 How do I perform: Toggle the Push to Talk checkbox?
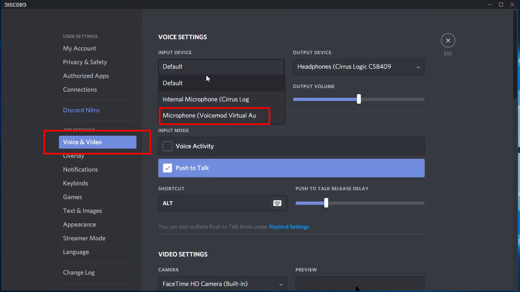(168, 168)
